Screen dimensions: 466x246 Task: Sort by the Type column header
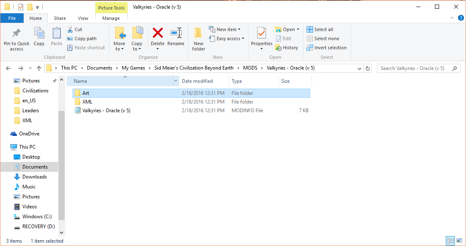pyautogui.click(x=253, y=81)
